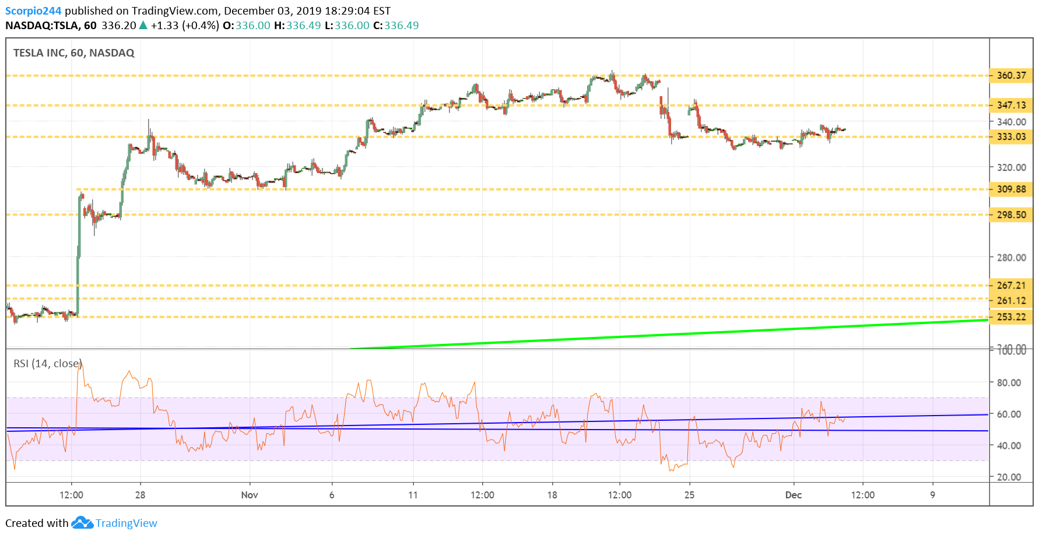The image size is (1039, 538).
Task: Click the RSI 20.00 axis value
Action: (1009, 477)
